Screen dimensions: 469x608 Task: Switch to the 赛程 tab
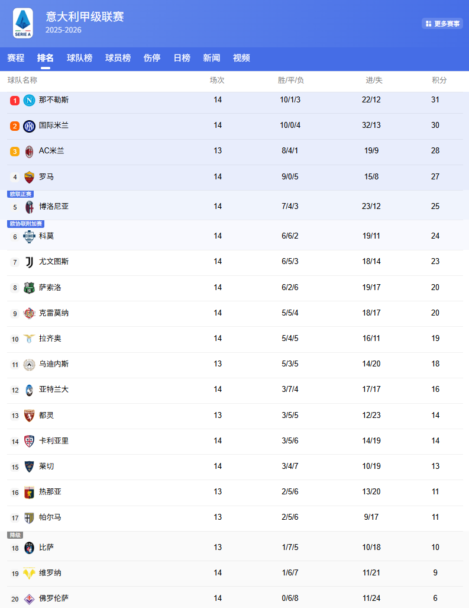coord(16,58)
